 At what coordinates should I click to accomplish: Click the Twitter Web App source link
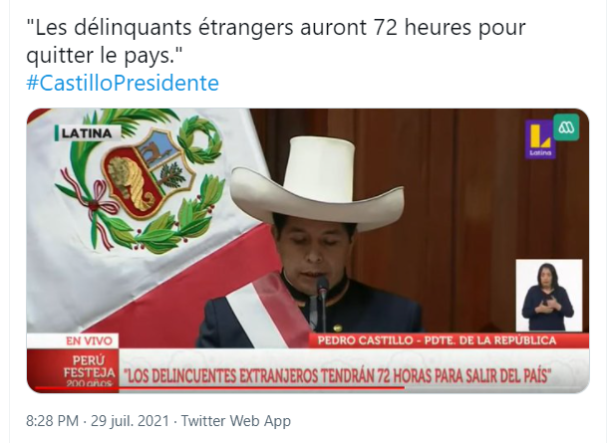click(x=236, y=421)
